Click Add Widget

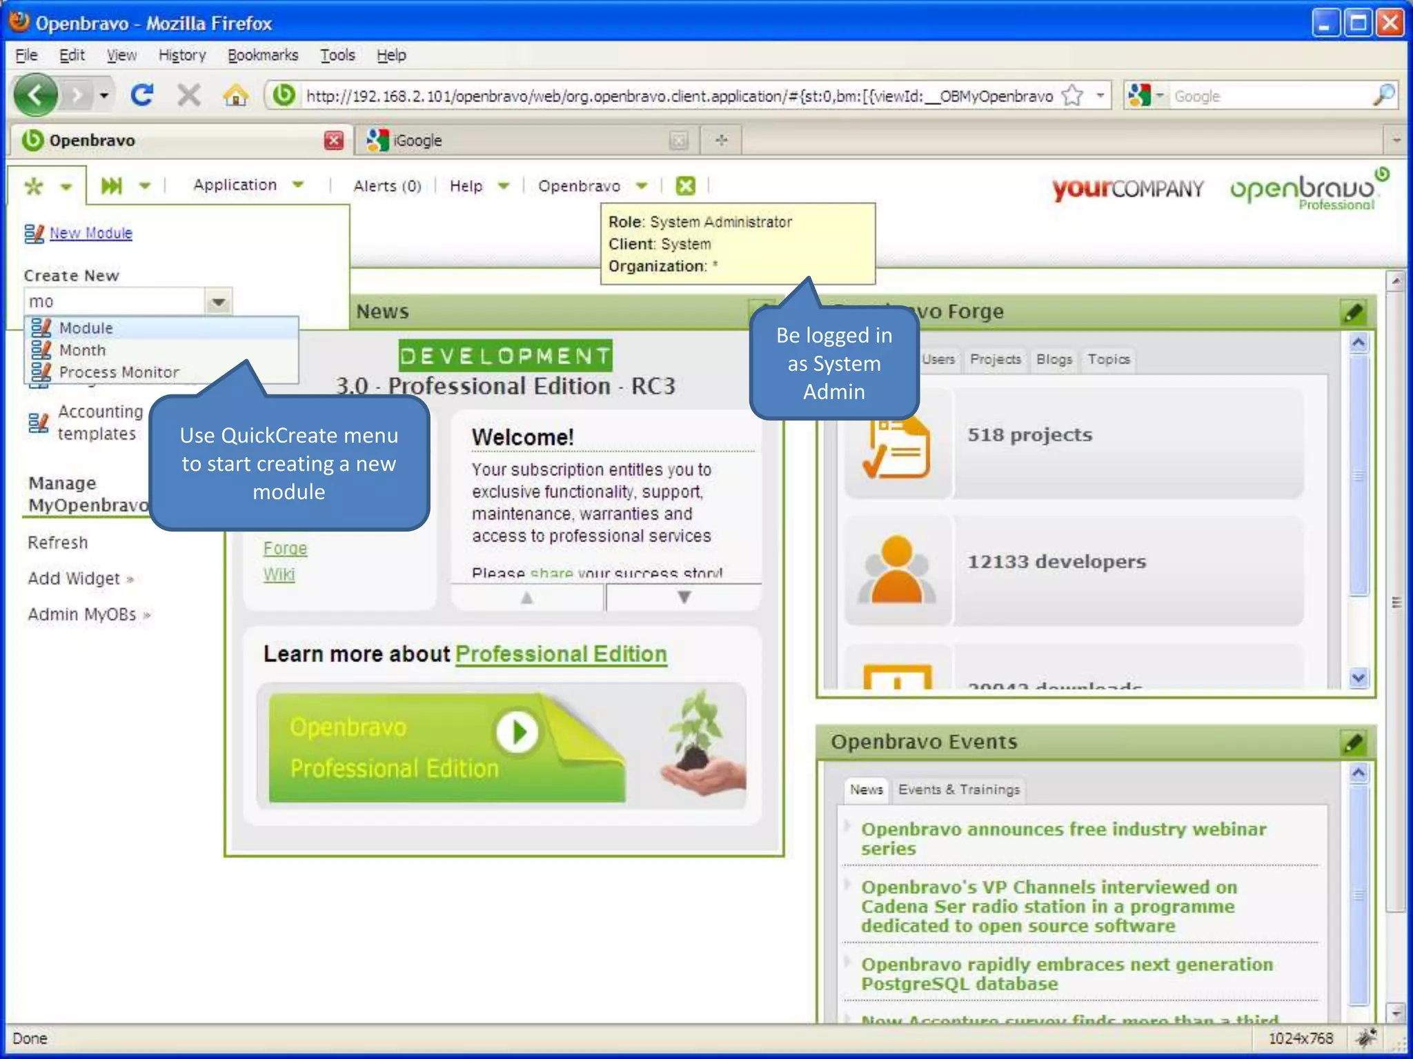80,578
